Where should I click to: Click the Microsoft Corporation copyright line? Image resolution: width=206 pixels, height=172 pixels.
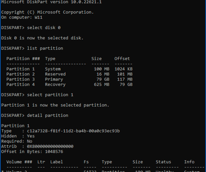point(47,12)
